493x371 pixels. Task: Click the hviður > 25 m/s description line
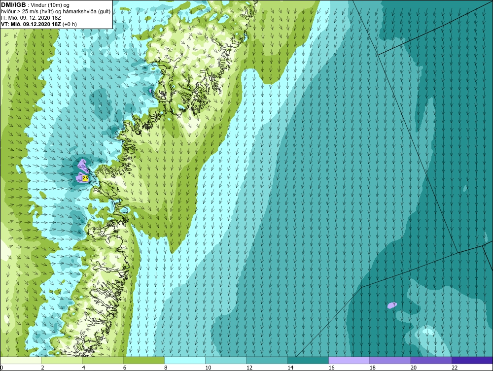pyautogui.click(x=56, y=11)
